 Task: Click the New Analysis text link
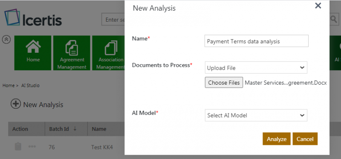tap(43, 105)
